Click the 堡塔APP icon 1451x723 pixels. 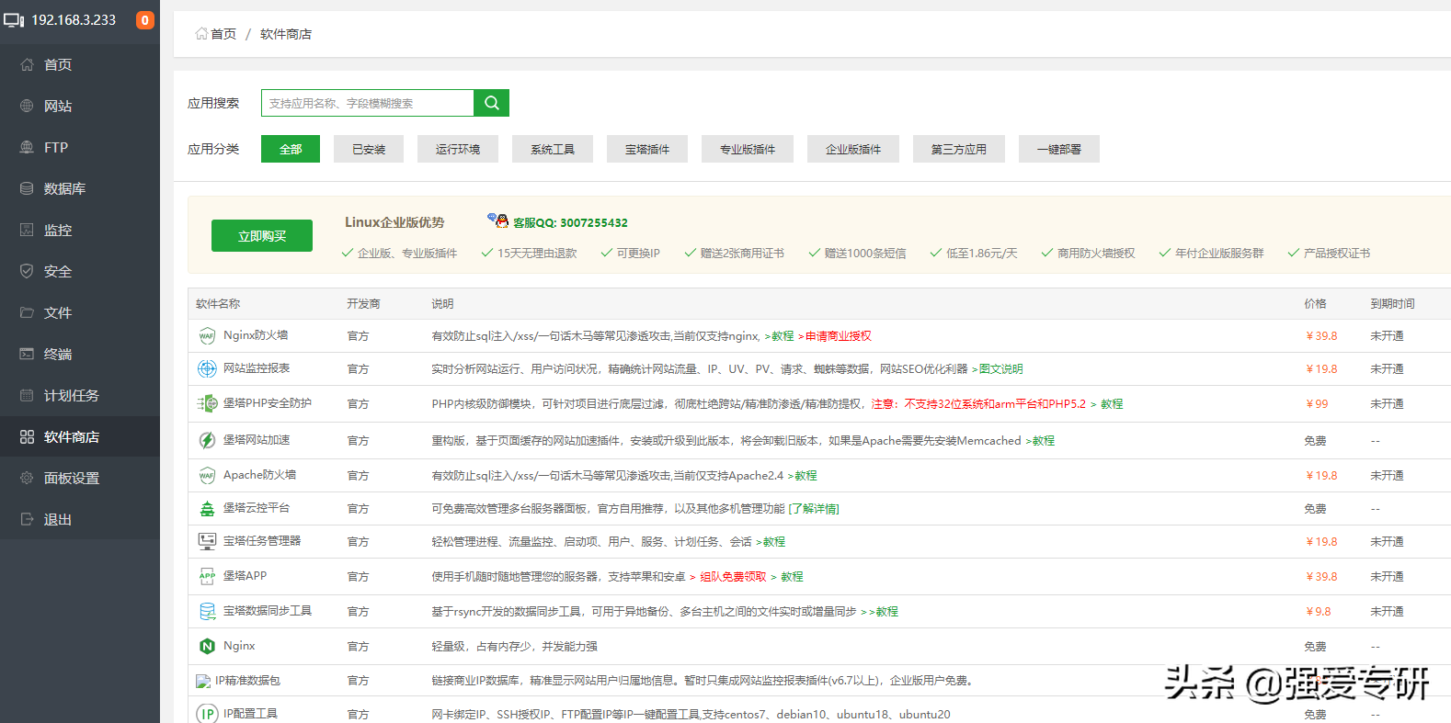(207, 576)
